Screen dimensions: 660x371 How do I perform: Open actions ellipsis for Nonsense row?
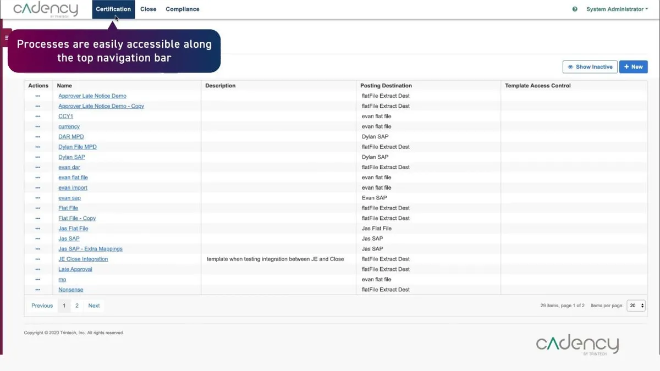pyautogui.click(x=38, y=289)
